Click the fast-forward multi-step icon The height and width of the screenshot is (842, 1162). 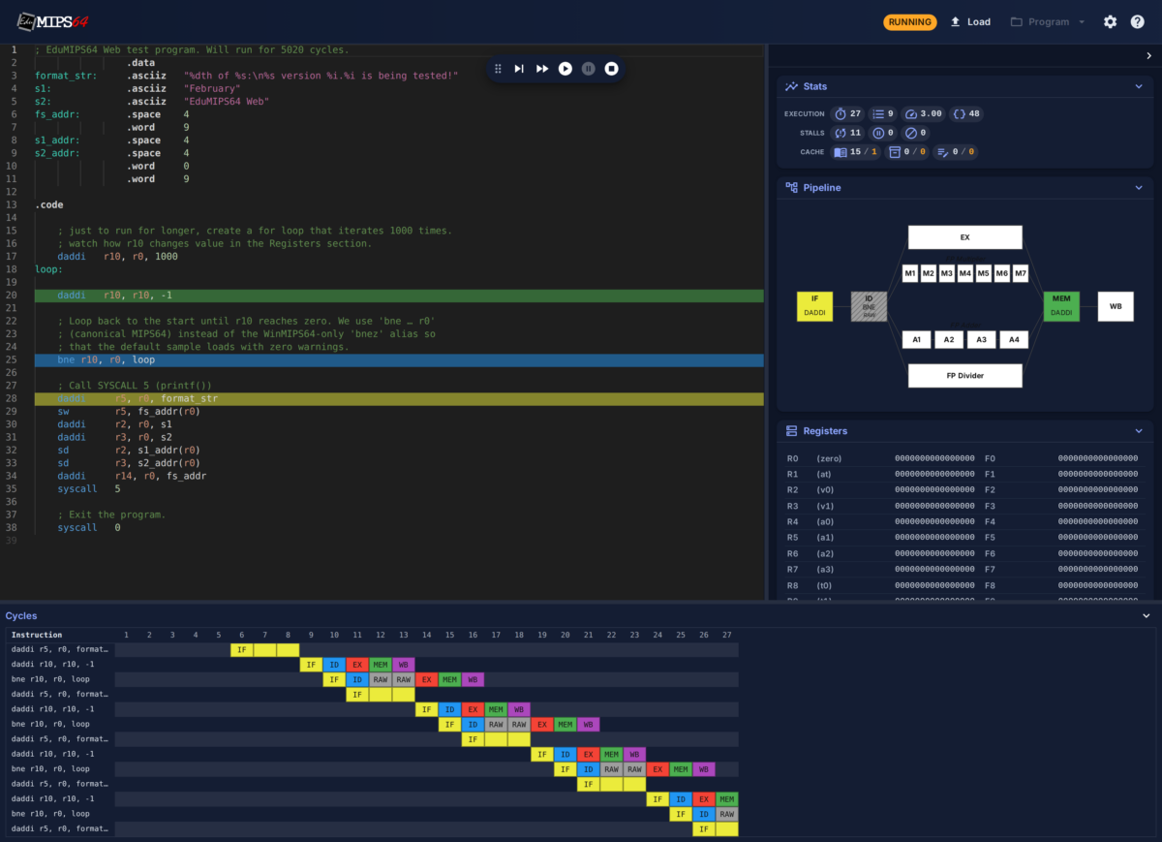pos(542,69)
